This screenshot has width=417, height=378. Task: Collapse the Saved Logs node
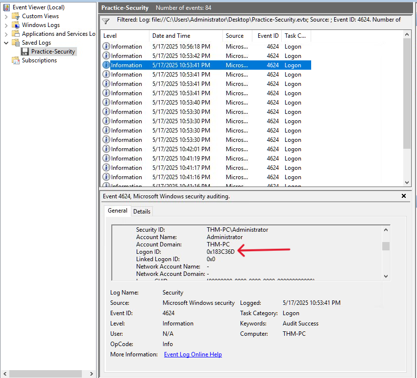coord(6,43)
